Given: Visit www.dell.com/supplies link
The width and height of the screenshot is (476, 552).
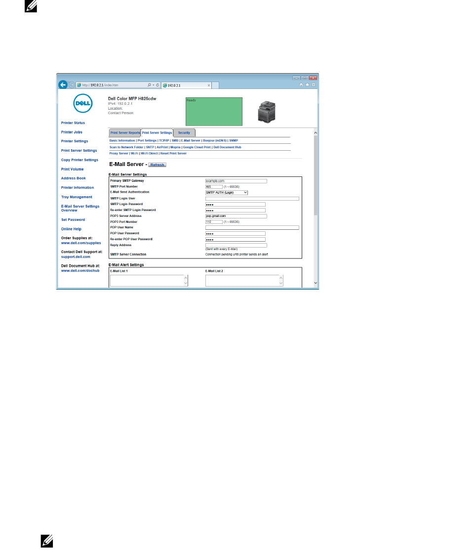Looking at the screenshot, I should (81, 243).
